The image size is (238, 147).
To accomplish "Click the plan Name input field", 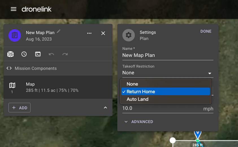I will coord(168,55).
